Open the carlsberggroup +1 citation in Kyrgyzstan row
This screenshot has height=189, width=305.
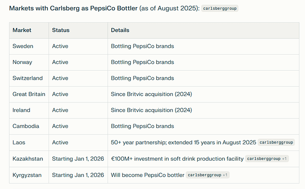(207, 175)
